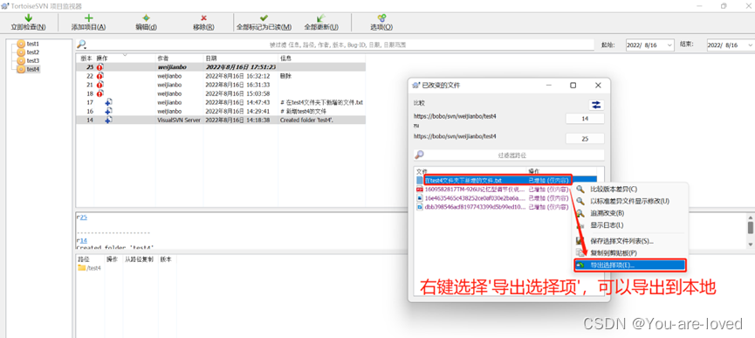Viewport: 755px width, 338px height.
Task: Select revision 14 row by VisualSVN Server
Action: pos(221,120)
